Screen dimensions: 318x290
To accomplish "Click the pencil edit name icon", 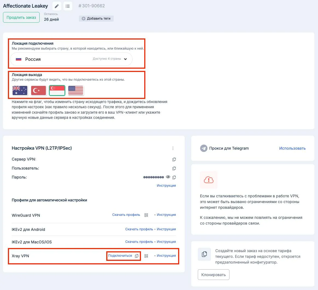I will point(57,6).
